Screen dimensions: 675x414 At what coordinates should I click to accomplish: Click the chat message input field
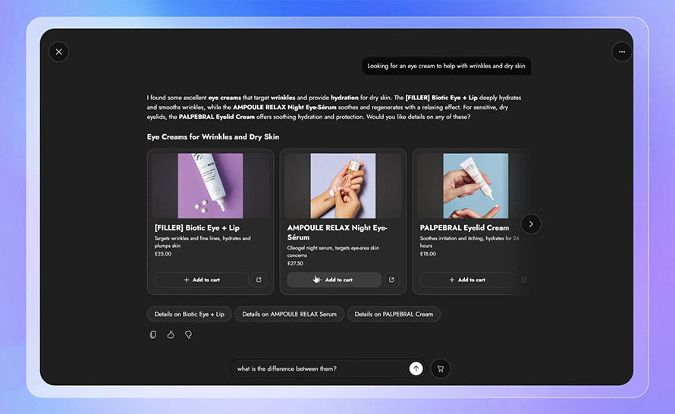click(319, 369)
